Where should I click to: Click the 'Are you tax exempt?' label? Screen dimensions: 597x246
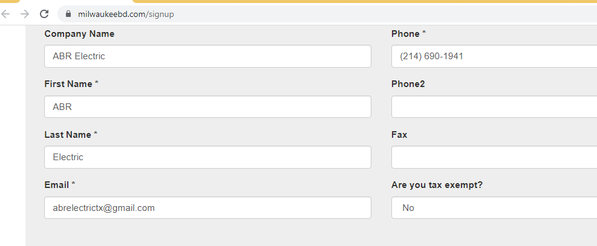tap(437, 185)
